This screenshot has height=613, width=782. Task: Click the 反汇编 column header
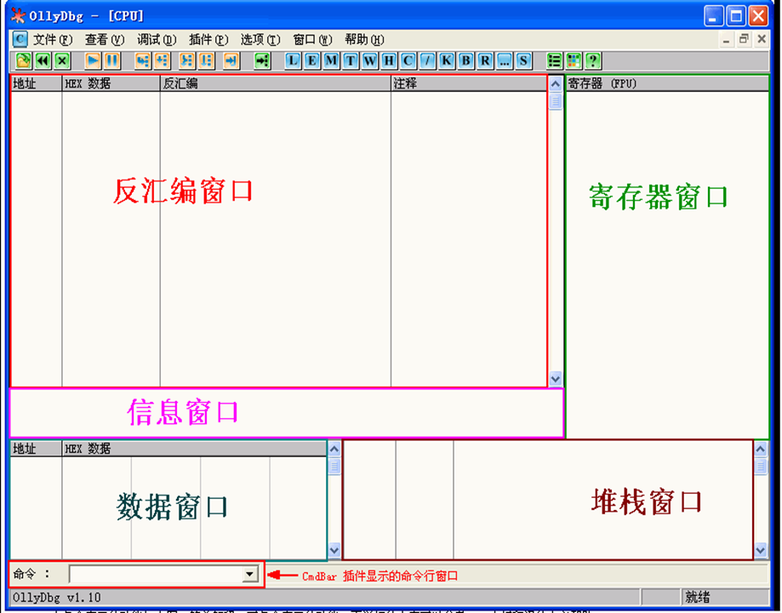[x=276, y=83]
